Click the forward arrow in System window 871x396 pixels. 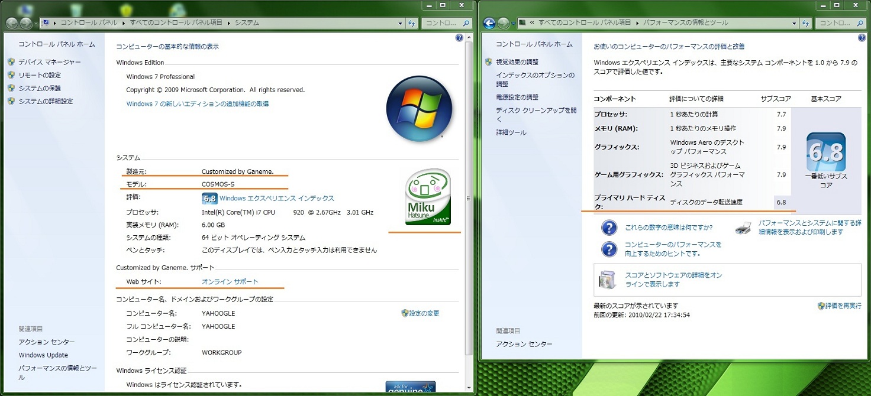coord(26,23)
